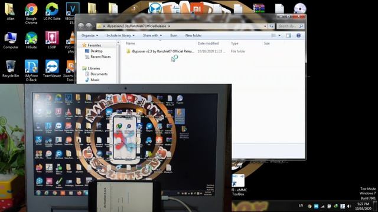The height and width of the screenshot is (212, 378).
Task: Sort files by the Type column
Action: [x=234, y=44]
